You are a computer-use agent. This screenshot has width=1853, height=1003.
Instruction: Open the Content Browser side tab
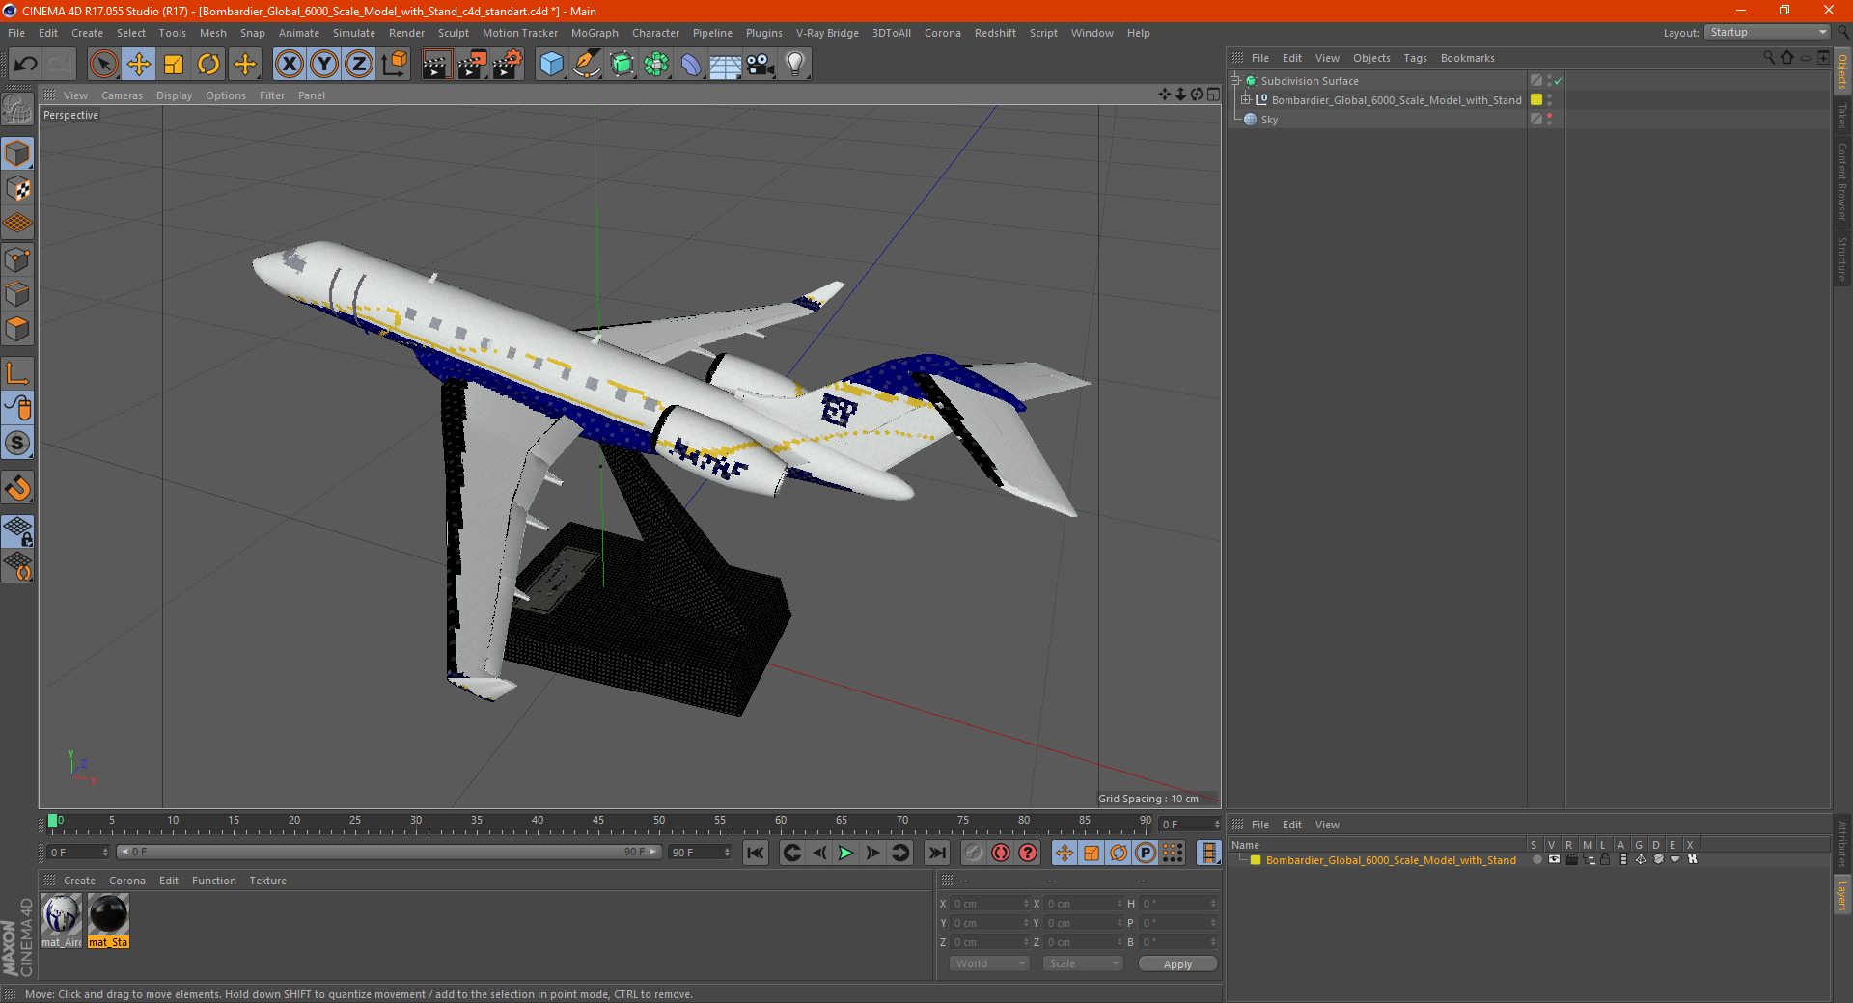(1842, 181)
